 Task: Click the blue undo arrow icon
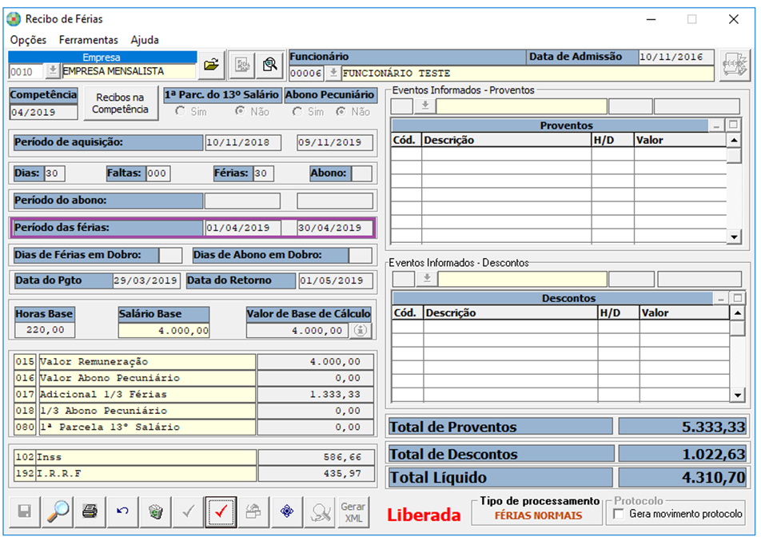point(123,511)
